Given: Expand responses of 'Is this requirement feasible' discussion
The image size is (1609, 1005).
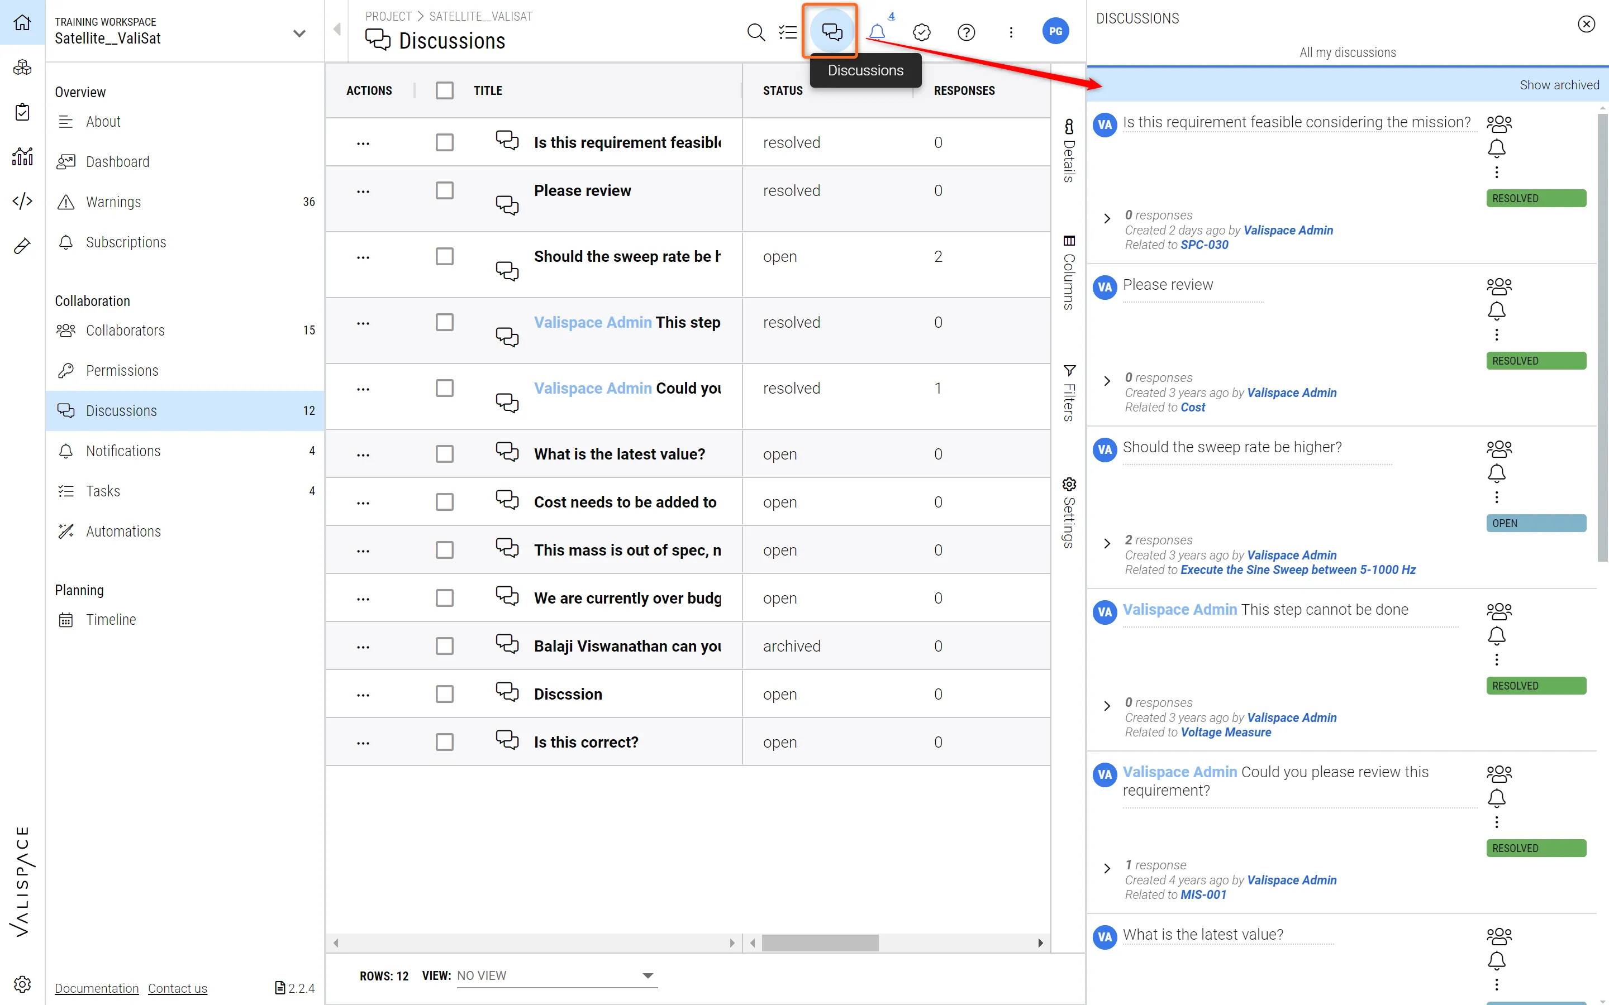Looking at the screenshot, I should [1107, 219].
